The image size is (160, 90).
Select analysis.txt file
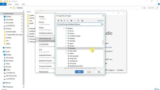pos(73,58)
